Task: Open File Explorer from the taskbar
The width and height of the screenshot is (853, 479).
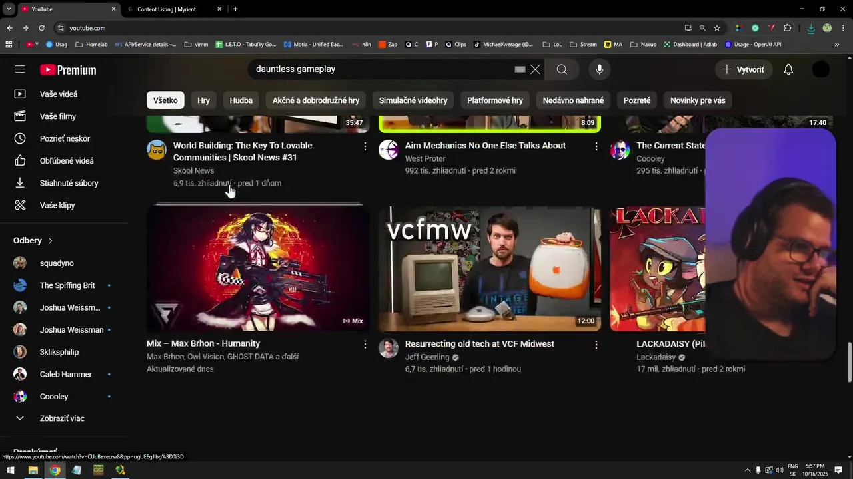Action: 33,470
